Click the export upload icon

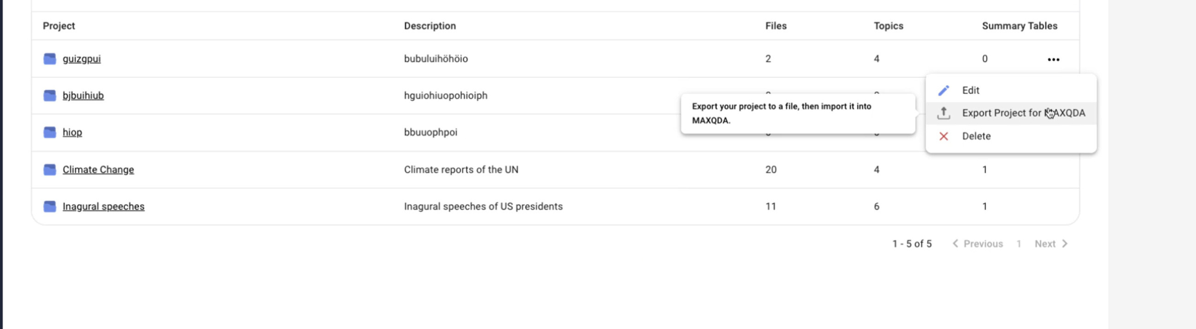click(x=943, y=113)
